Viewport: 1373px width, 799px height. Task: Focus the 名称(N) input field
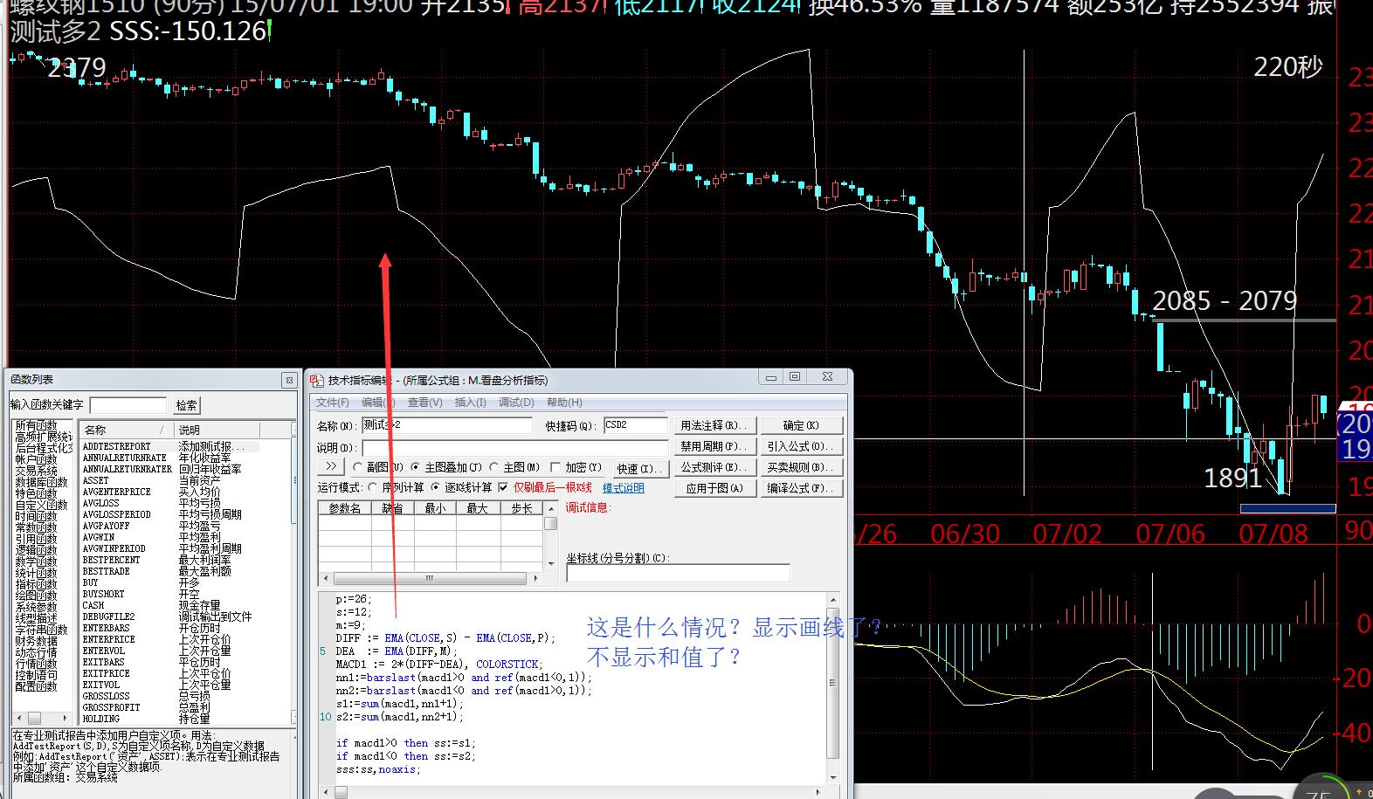446,425
